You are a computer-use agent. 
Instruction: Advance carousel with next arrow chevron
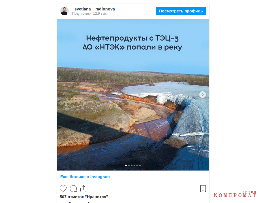tap(202, 95)
